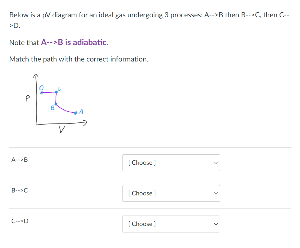The height and width of the screenshot is (248, 300).
Task: Click the C-->D row label
Action: click(20, 221)
